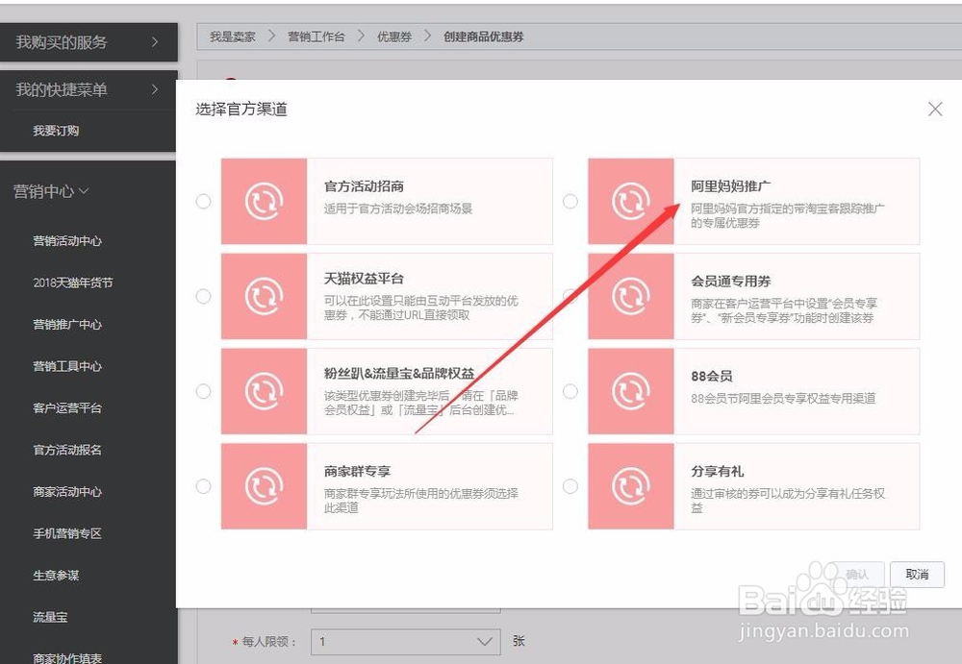The image size is (962, 664).
Task: Open 营销工具中心 in the sidebar
Action: [x=67, y=366]
